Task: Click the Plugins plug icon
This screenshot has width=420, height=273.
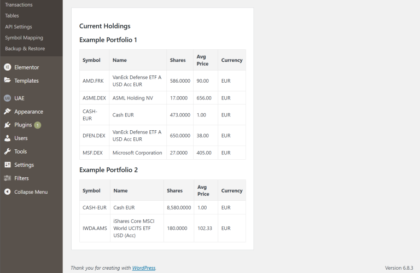Action: point(8,125)
